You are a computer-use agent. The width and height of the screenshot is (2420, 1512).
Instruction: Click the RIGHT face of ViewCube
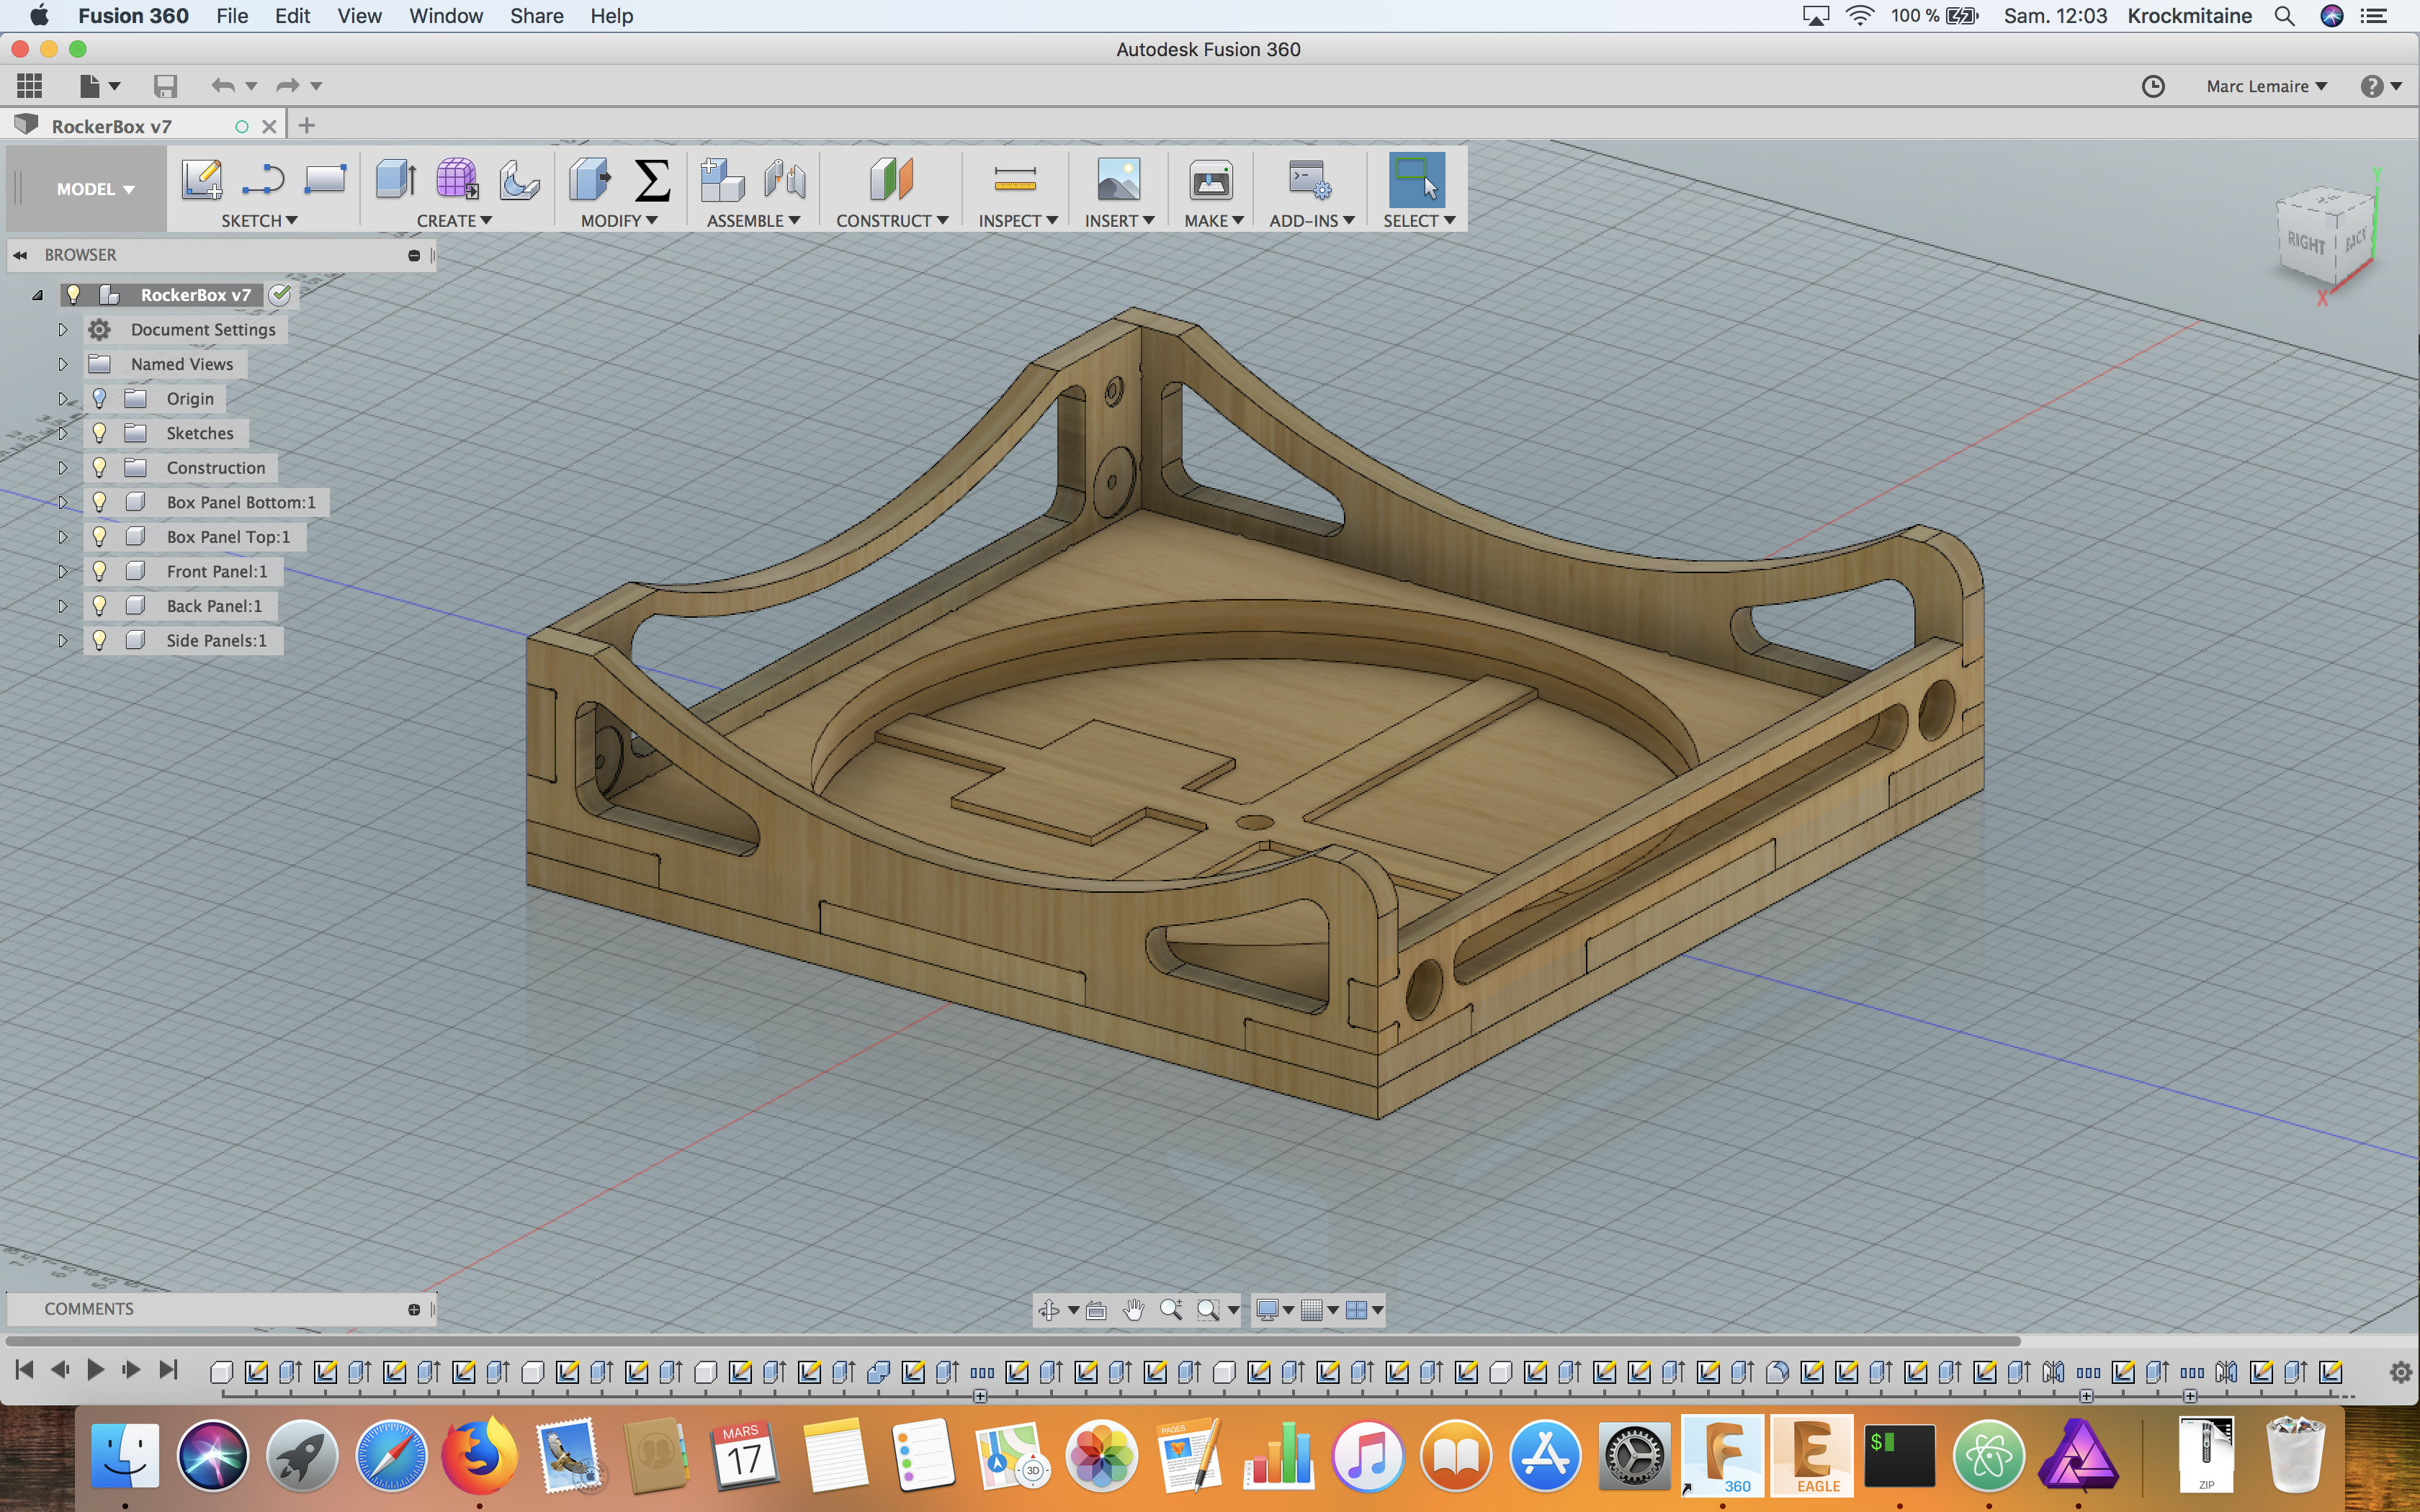(x=2306, y=242)
